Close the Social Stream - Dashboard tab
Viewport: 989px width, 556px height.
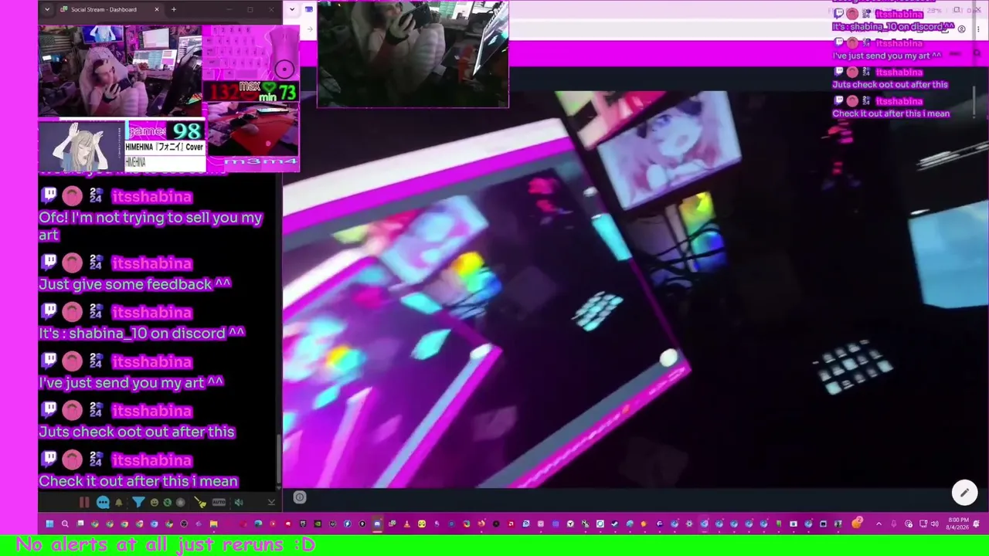tap(157, 9)
